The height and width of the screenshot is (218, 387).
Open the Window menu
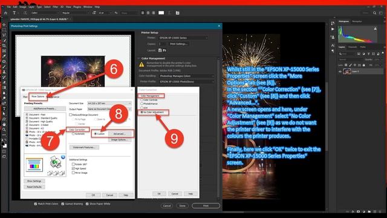[x=88, y=7]
